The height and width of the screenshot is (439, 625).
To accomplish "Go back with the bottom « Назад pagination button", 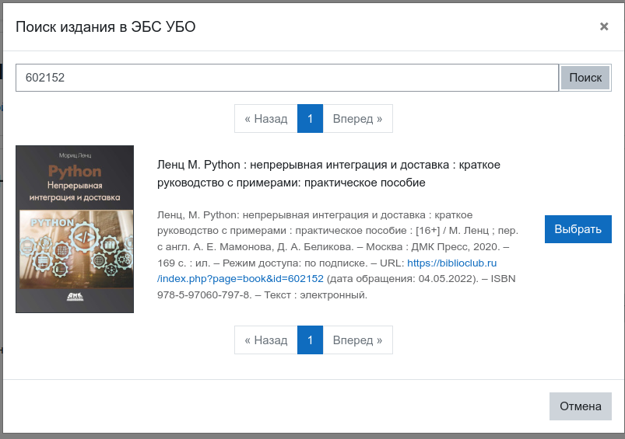I will (x=266, y=340).
